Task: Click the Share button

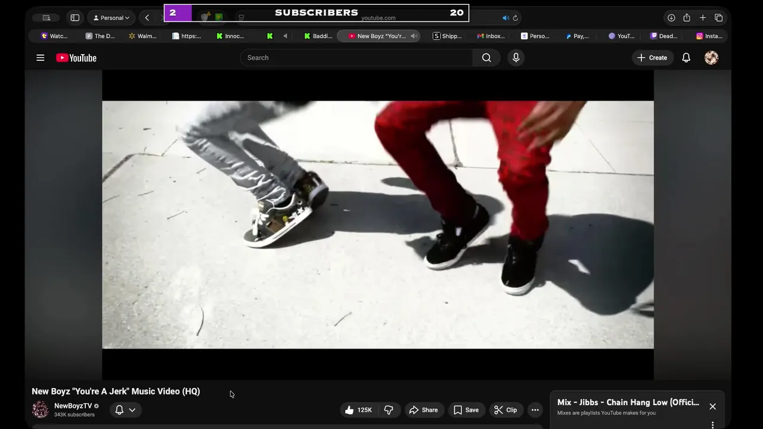Action: pyautogui.click(x=423, y=410)
